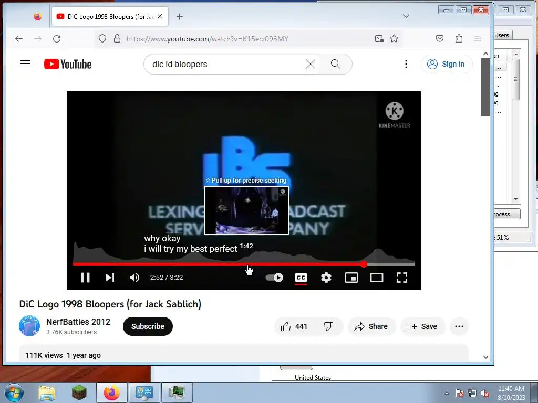This screenshot has width=538, height=403.
Task: Open tracking protection shield icon
Action: 102,38
